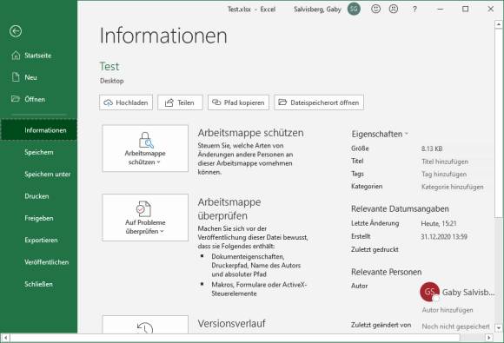The width and height of the screenshot is (504, 343).
Task: Click the Titel hinzufügen field
Action: tap(445, 162)
